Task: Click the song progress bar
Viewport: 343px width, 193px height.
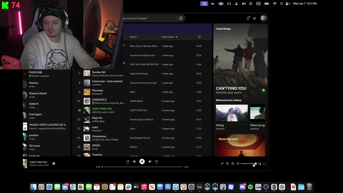Action: (x=142, y=167)
